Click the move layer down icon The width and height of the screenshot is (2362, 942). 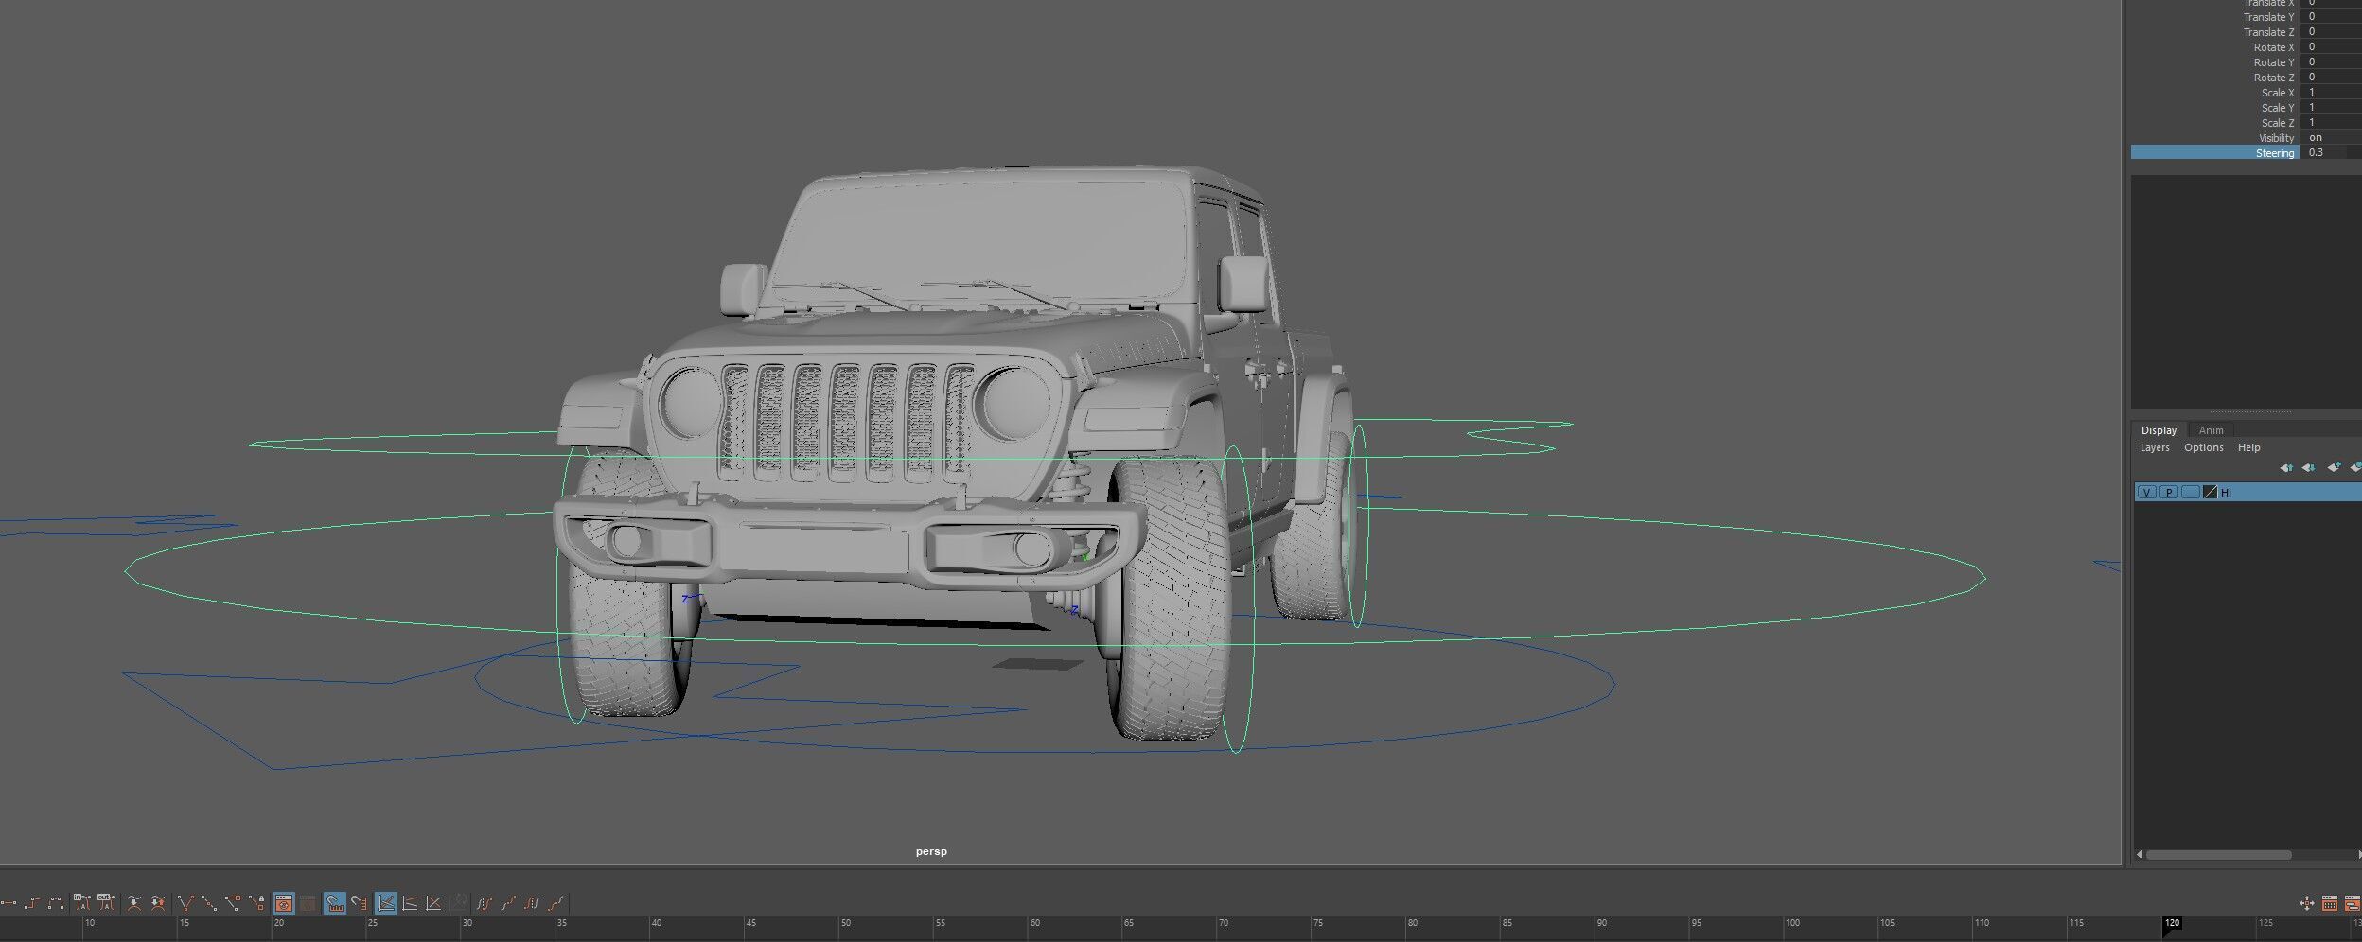click(2309, 467)
